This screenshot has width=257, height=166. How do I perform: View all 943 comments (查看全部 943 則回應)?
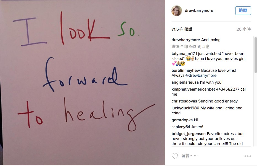click(x=191, y=47)
